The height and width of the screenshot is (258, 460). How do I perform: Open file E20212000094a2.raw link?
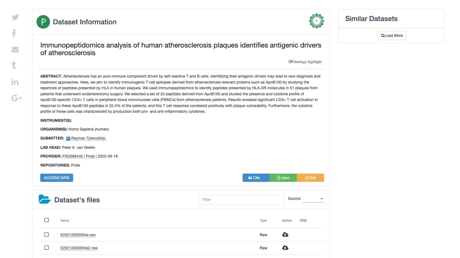pyautogui.click(x=79, y=248)
